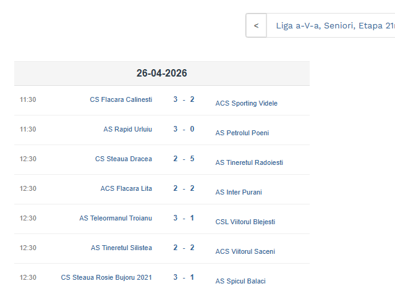395x302 pixels.
Task: Click AS Spicul Balaci team link
Action: point(240,281)
